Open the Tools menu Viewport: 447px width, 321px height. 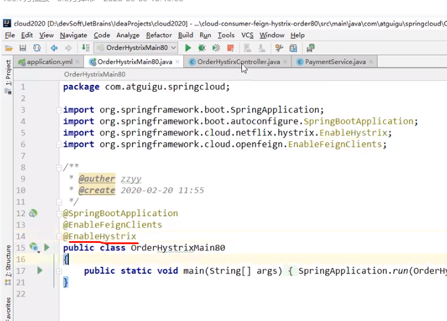click(x=226, y=36)
